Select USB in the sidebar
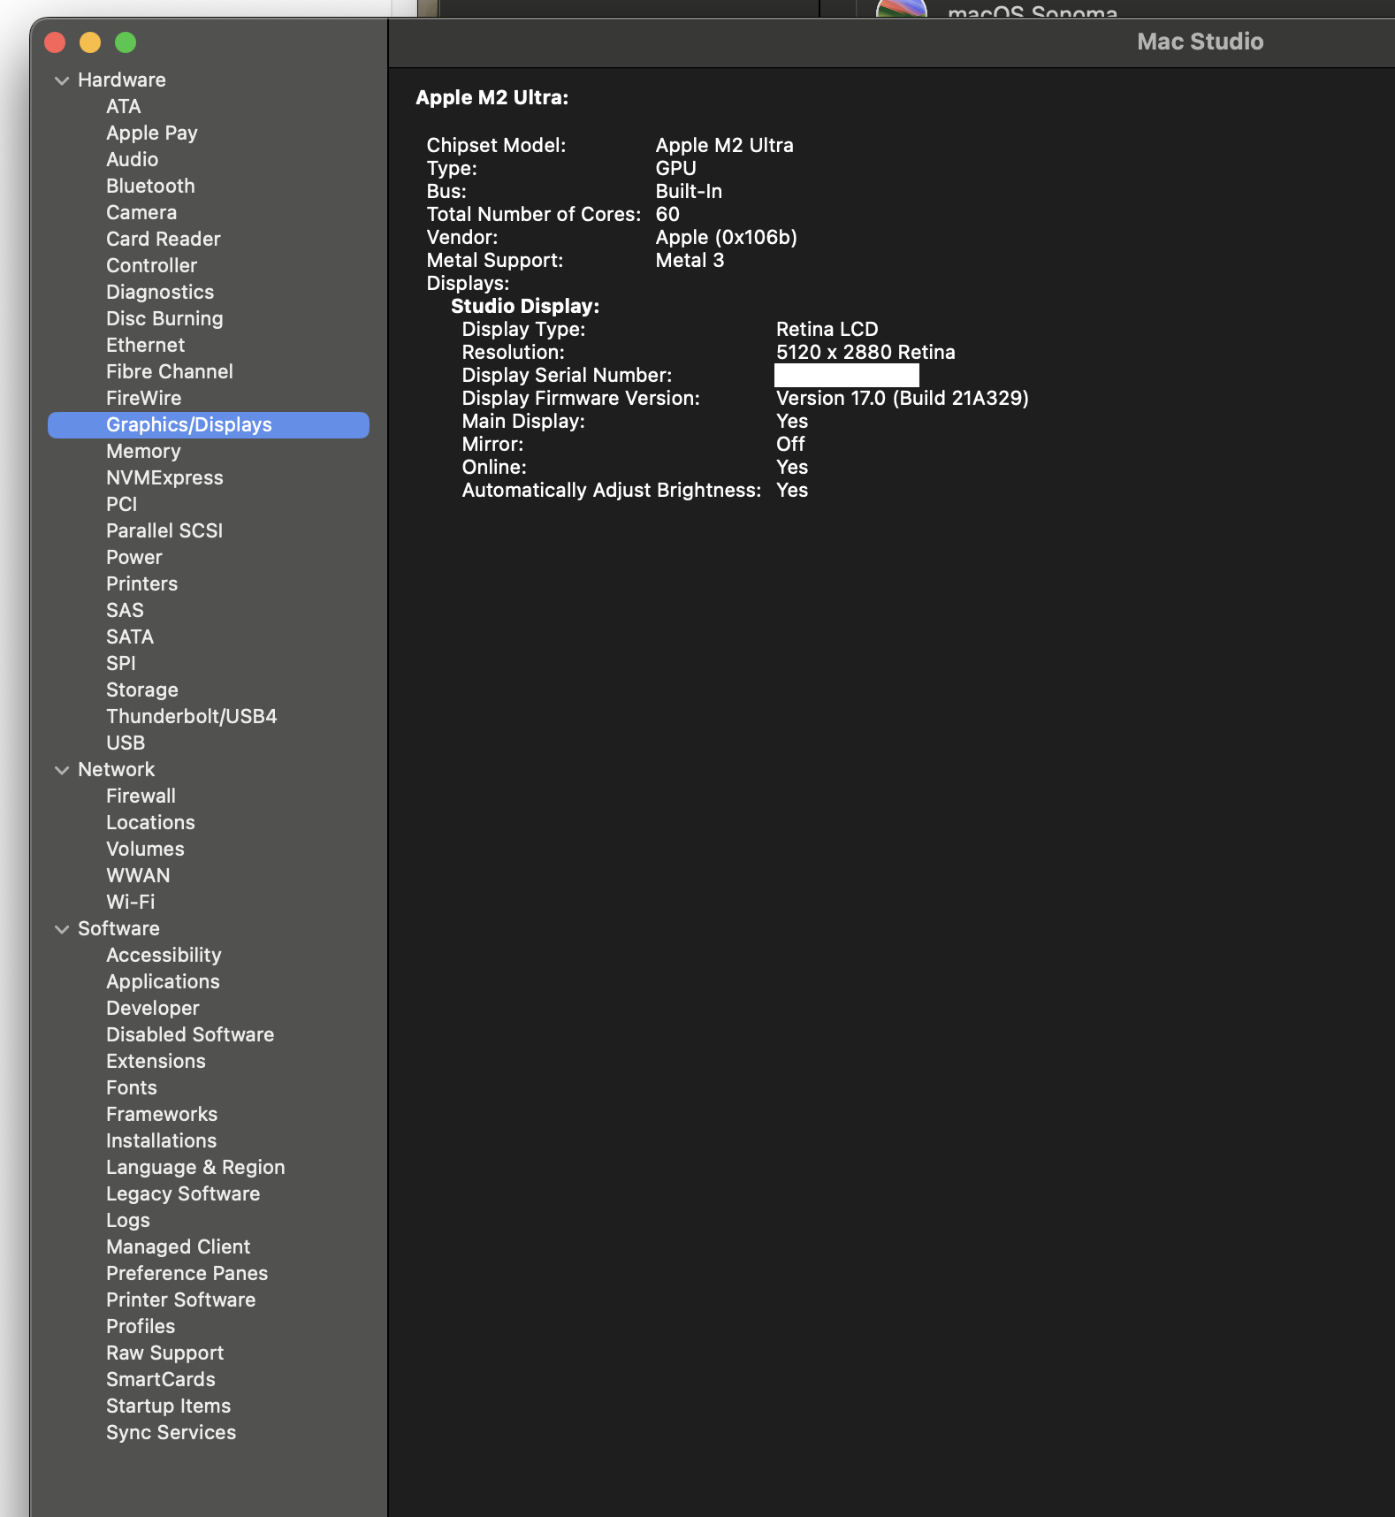The width and height of the screenshot is (1395, 1517). click(126, 743)
